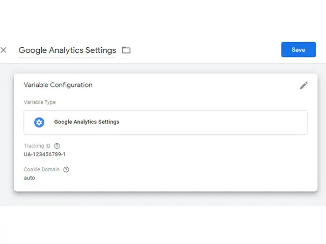326x244 pixels.
Task: Click the Variable Configuration heading
Action: pyautogui.click(x=58, y=85)
